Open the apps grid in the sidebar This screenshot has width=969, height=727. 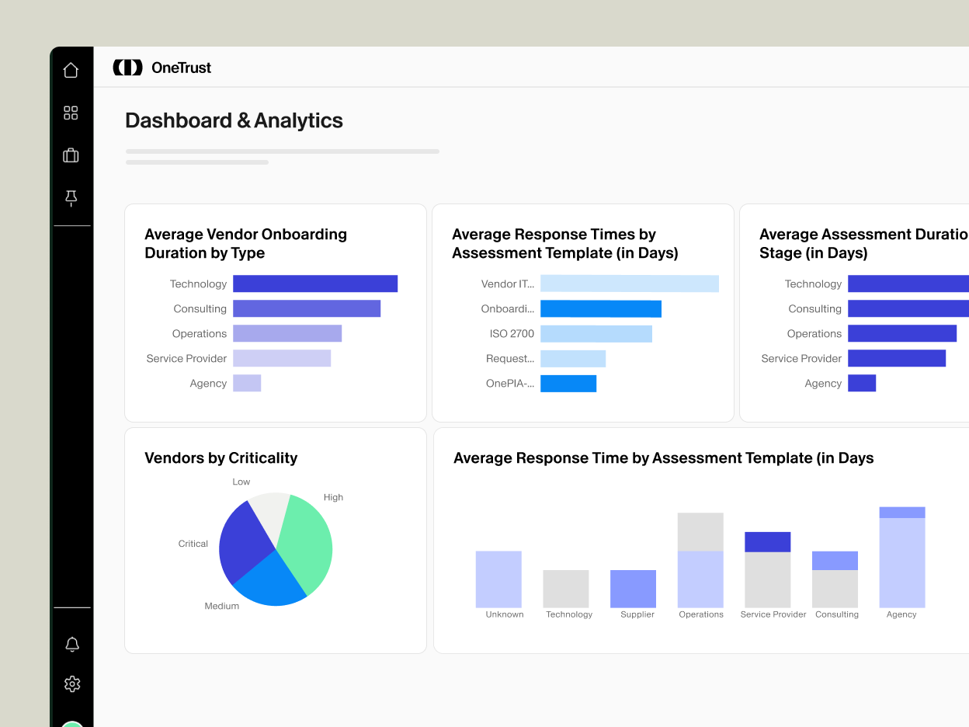[71, 113]
